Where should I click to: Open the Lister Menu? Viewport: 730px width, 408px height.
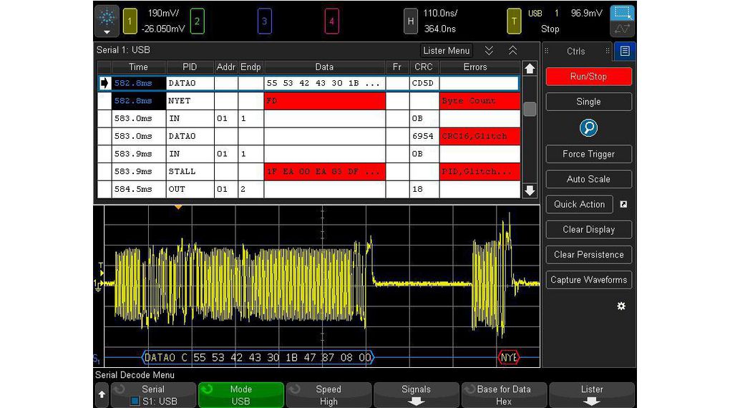pyautogui.click(x=446, y=50)
